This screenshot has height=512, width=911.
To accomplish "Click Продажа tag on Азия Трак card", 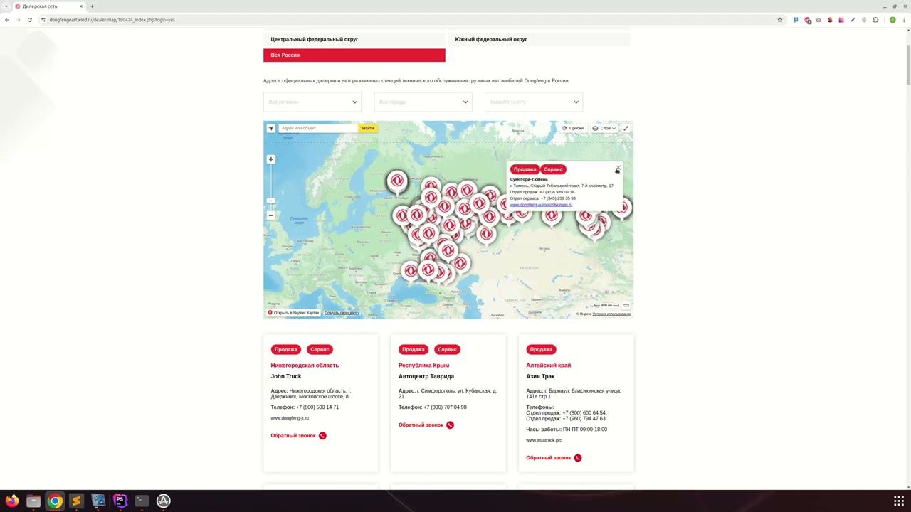I will [x=541, y=349].
